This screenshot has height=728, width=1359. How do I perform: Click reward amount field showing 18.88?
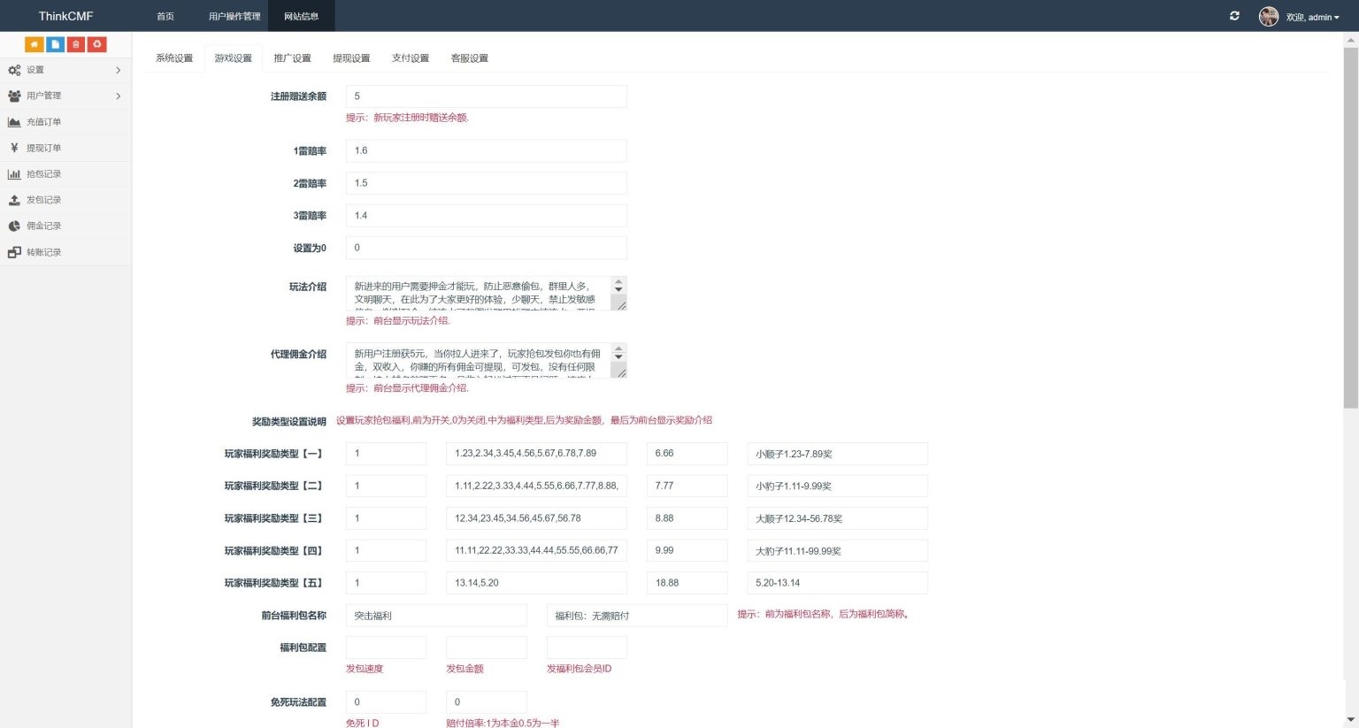(687, 583)
